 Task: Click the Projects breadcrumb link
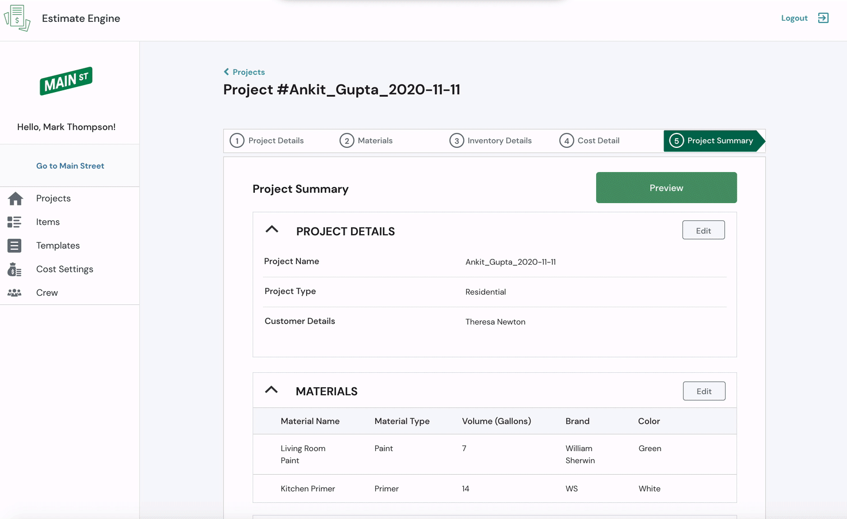(249, 72)
